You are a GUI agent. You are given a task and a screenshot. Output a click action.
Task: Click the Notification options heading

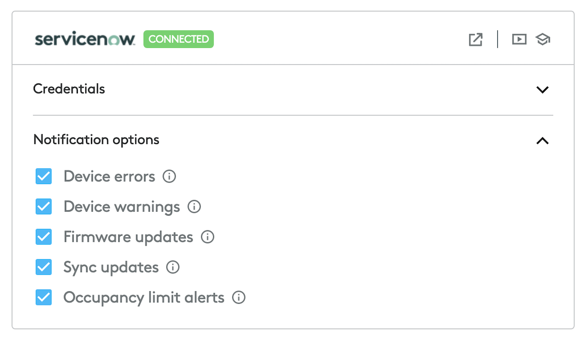tap(96, 140)
